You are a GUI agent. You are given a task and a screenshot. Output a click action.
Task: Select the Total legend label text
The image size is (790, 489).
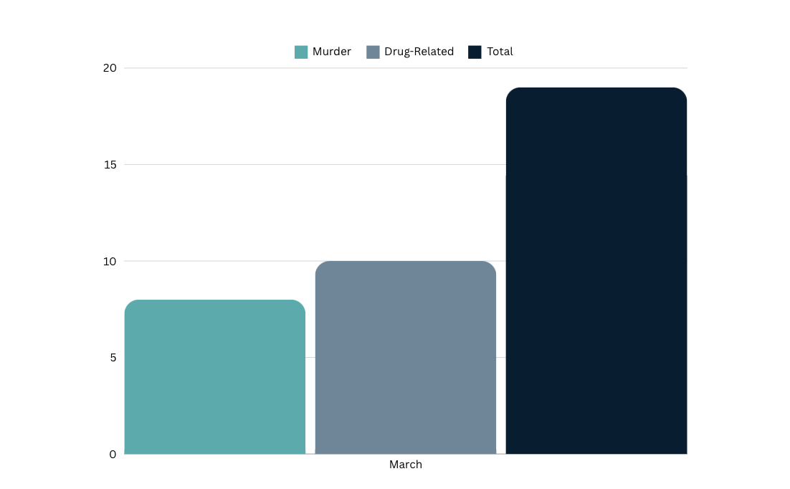click(x=500, y=52)
